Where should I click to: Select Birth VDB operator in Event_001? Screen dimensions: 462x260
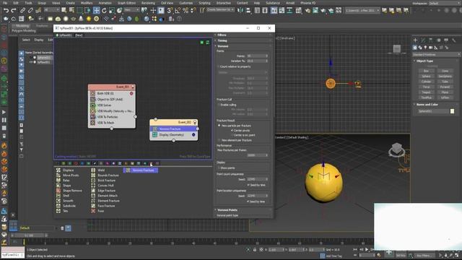point(112,93)
